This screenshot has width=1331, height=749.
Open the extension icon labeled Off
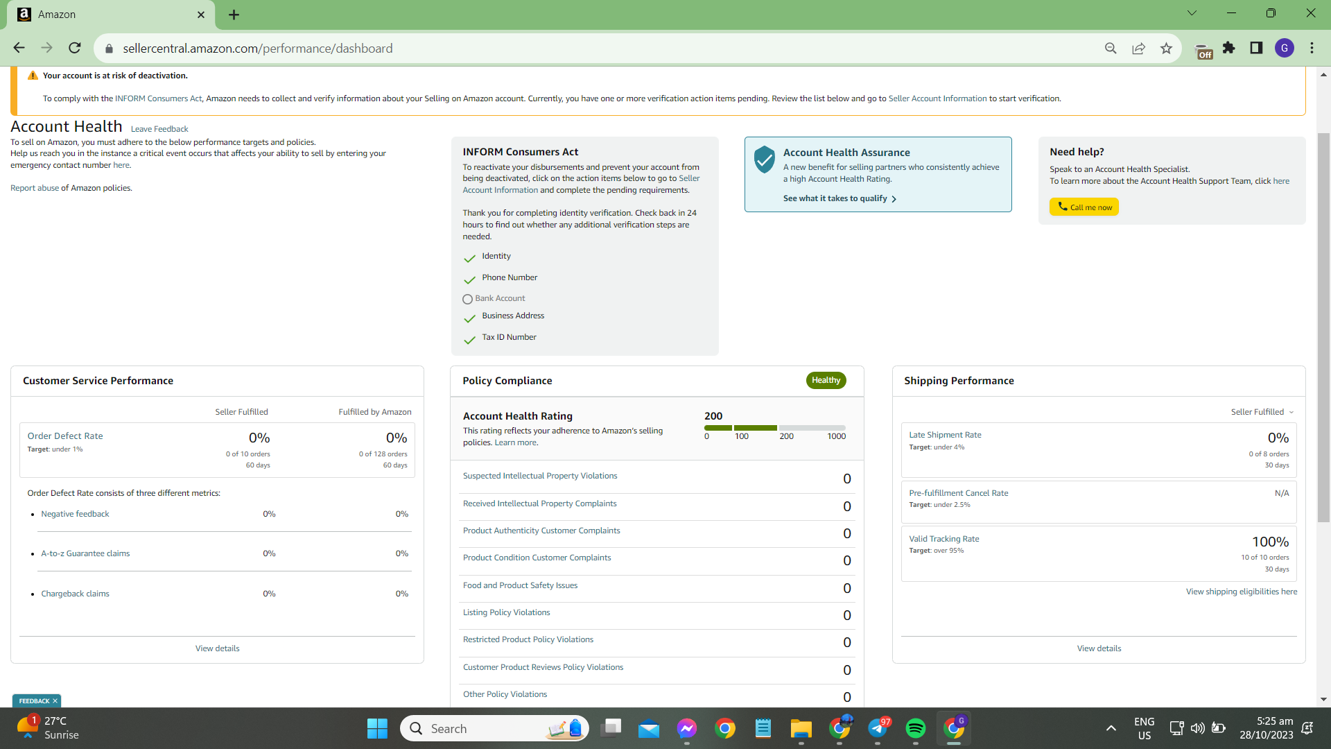[x=1203, y=50]
